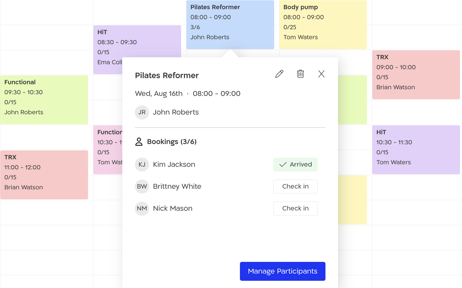Select Nick Mason's NM avatar
Viewport: 462px width, 288px height.
(x=142, y=208)
